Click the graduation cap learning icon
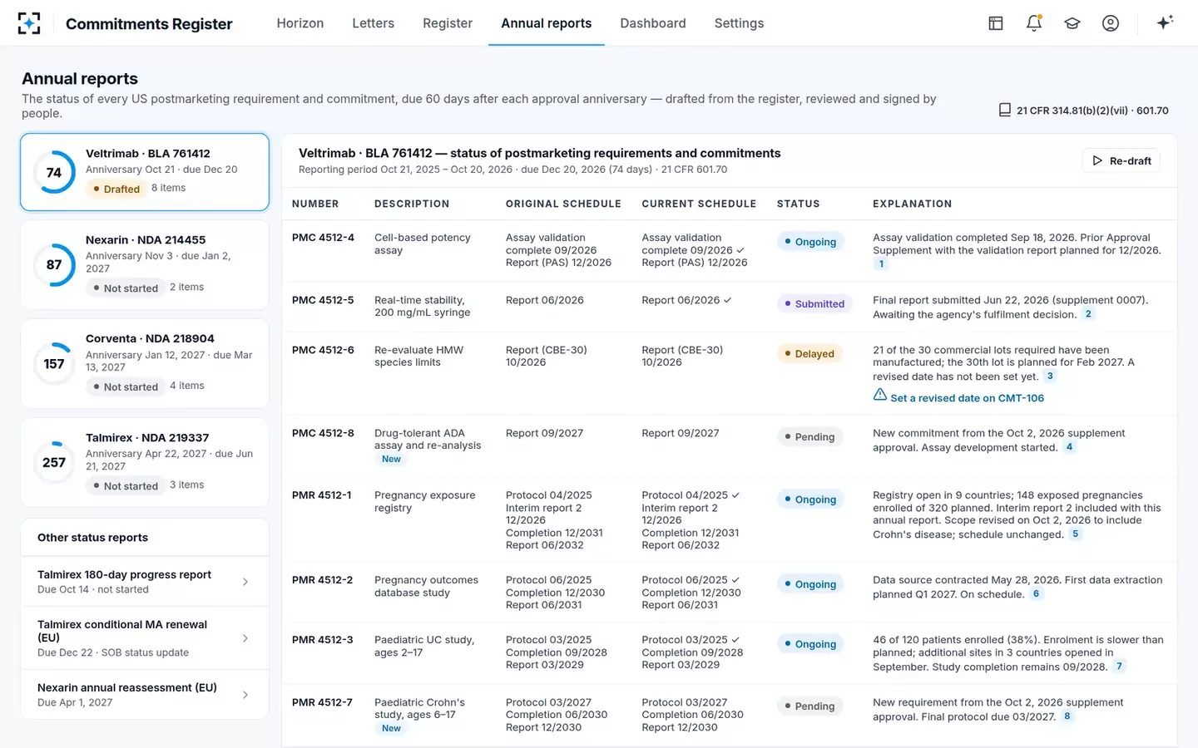1198x748 pixels. 1072,23
